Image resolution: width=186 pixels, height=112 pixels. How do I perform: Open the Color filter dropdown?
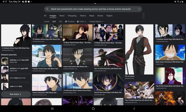82,21
